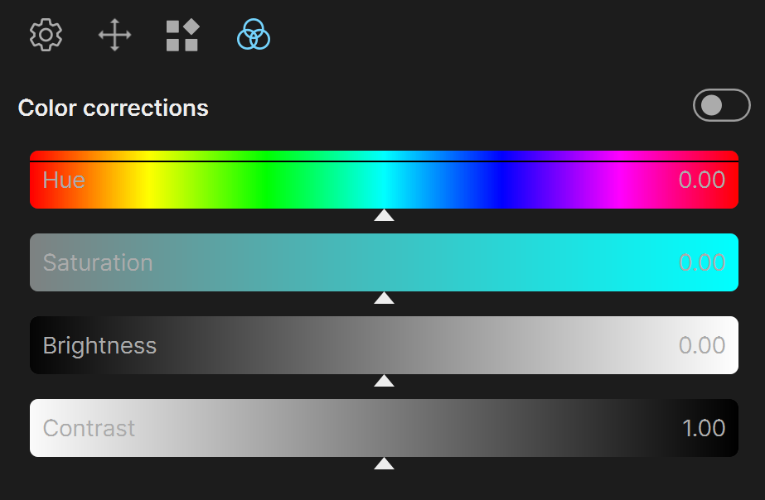Select the three-circles color corrections icon
765x500 pixels.
point(254,34)
